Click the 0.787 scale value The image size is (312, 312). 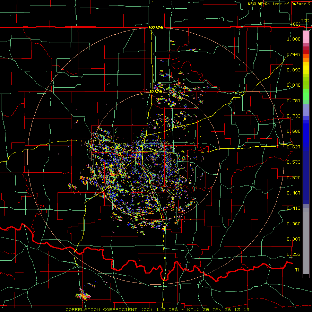click(294, 101)
